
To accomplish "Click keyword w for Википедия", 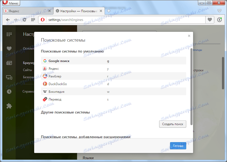I will pos(108,92).
